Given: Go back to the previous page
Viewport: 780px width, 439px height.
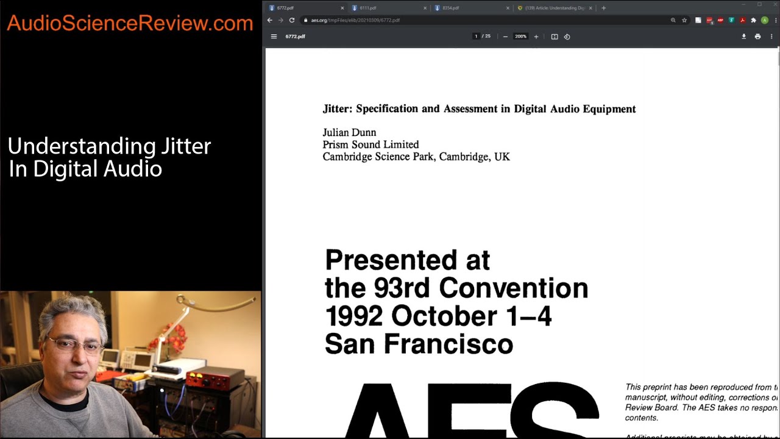Looking at the screenshot, I should pos(270,20).
